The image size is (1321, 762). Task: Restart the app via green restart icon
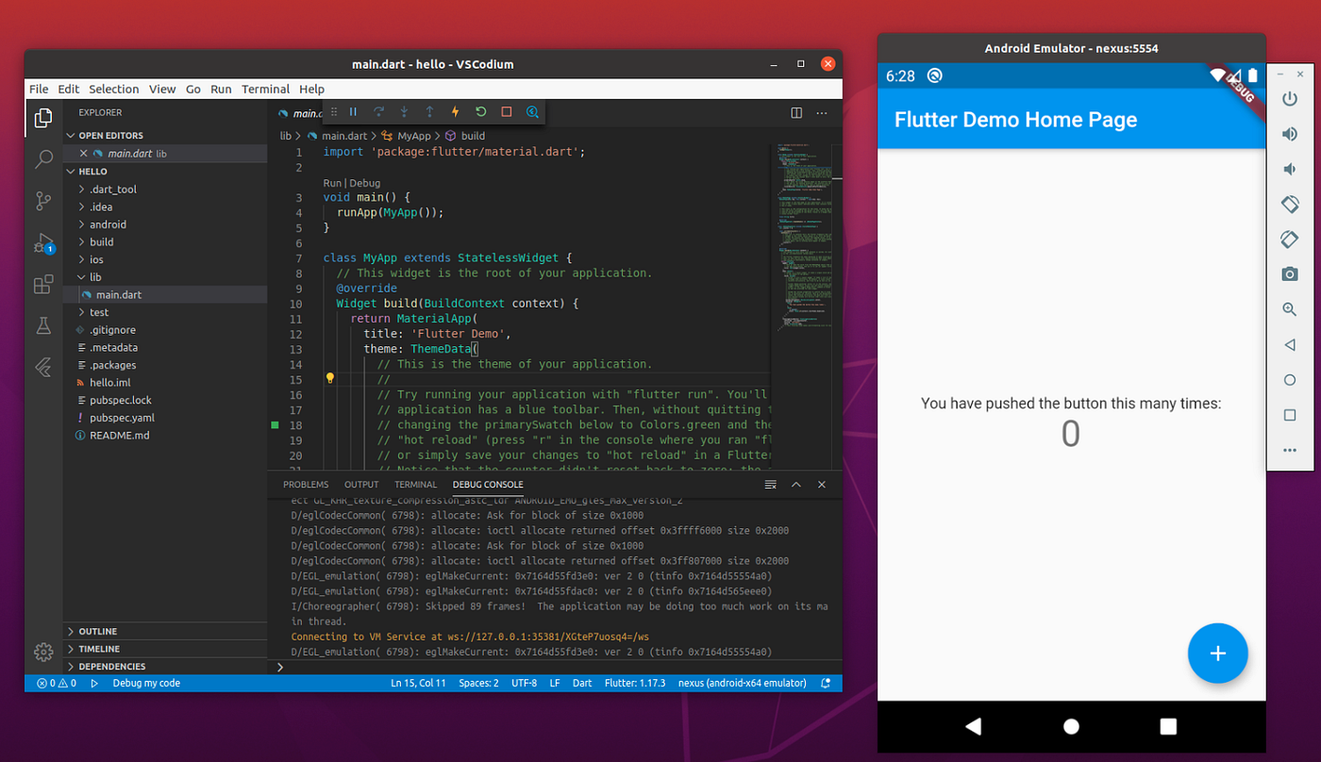480,112
